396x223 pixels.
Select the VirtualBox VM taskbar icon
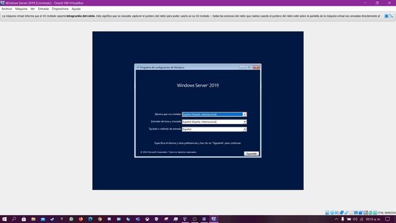(213, 219)
